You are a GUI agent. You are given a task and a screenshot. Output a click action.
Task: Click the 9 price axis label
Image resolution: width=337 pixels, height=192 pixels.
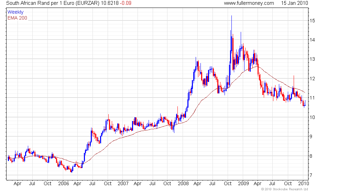pos(311,136)
